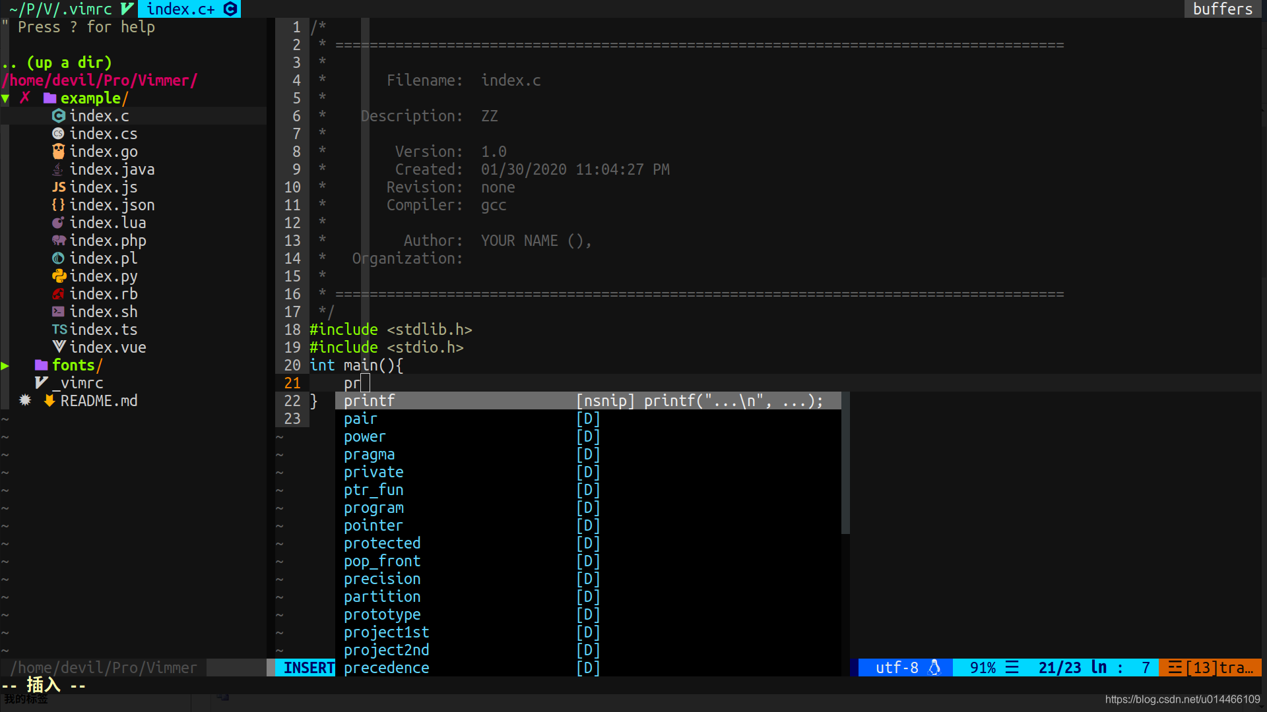Click the Lua icon beside index.lua
Screen dimensions: 1267x712
click(59, 223)
